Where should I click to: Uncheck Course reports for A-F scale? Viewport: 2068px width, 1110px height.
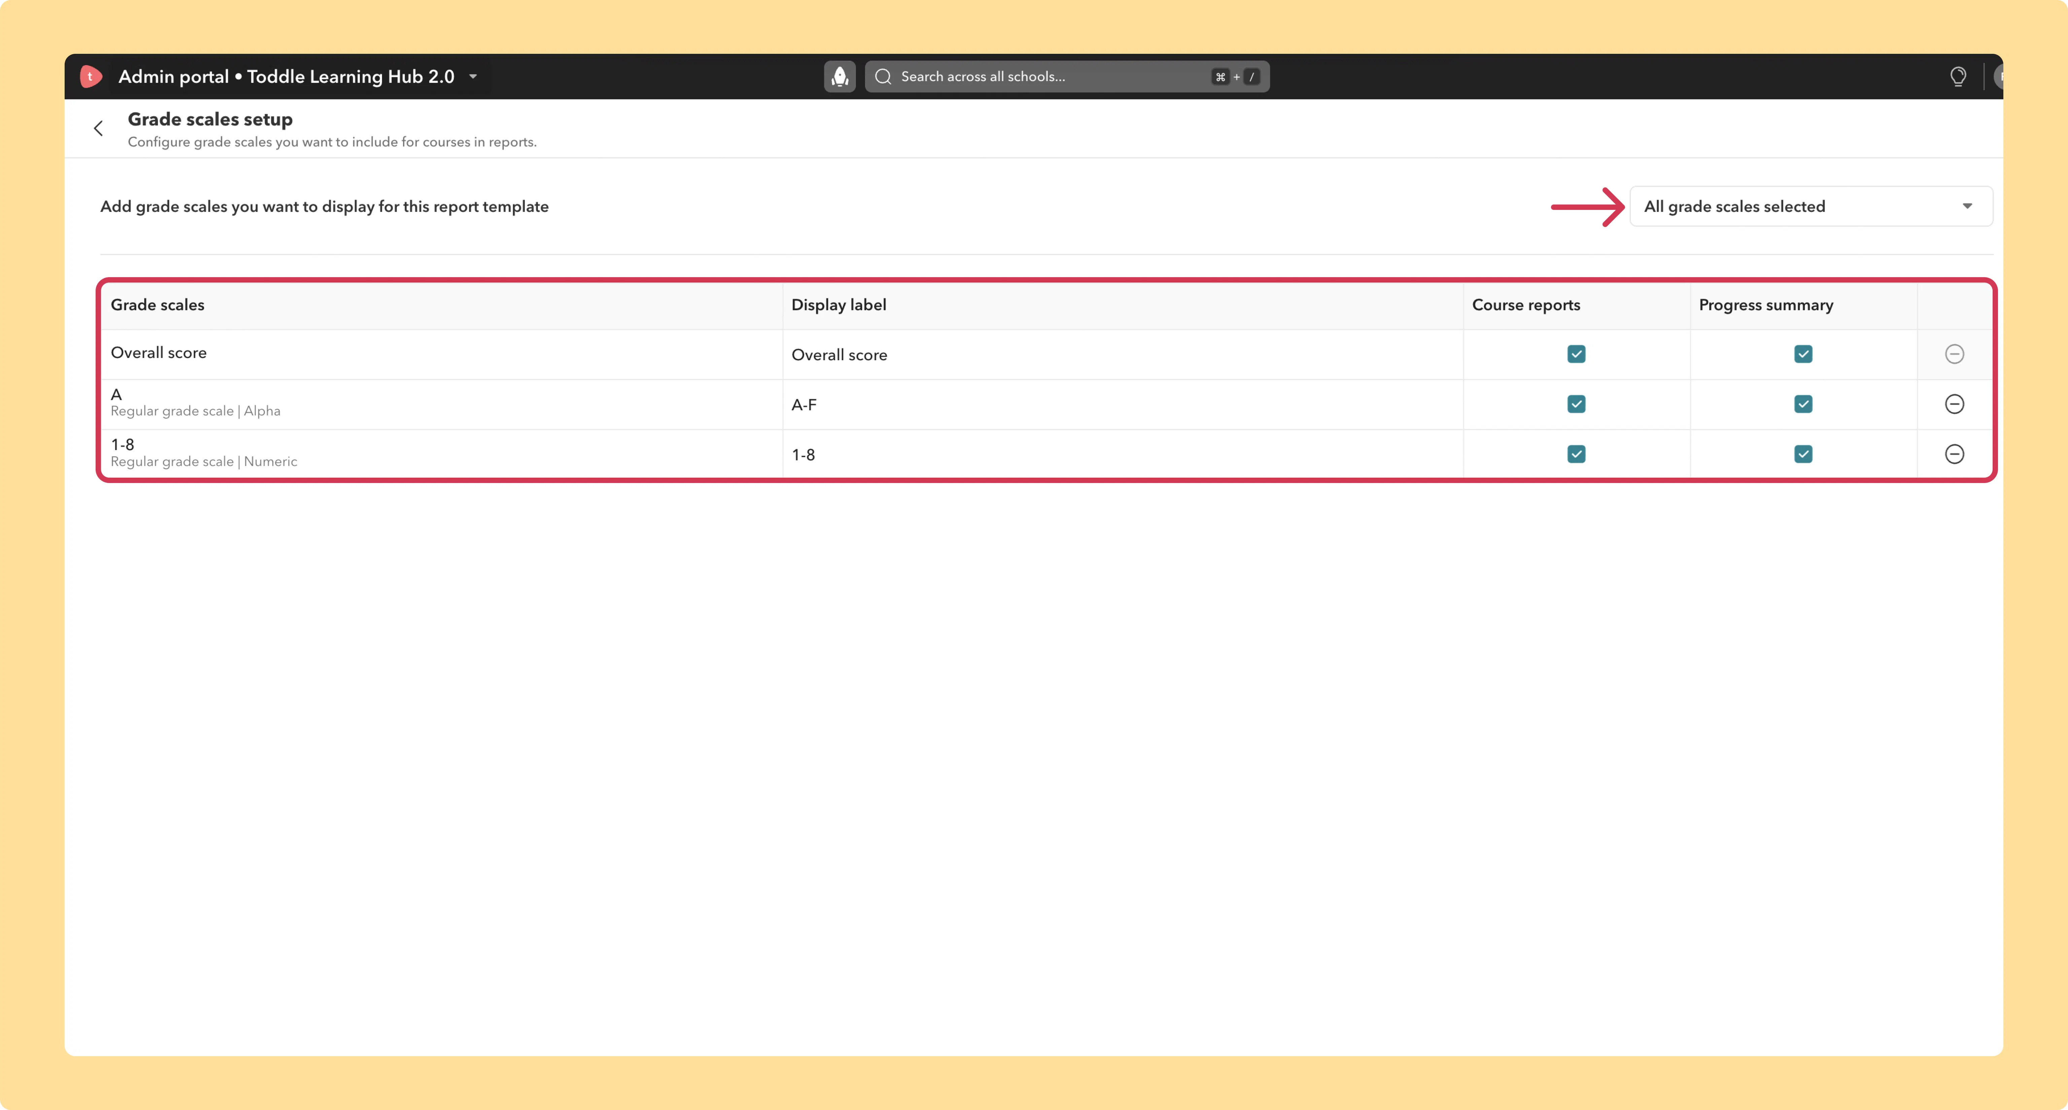coord(1576,404)
